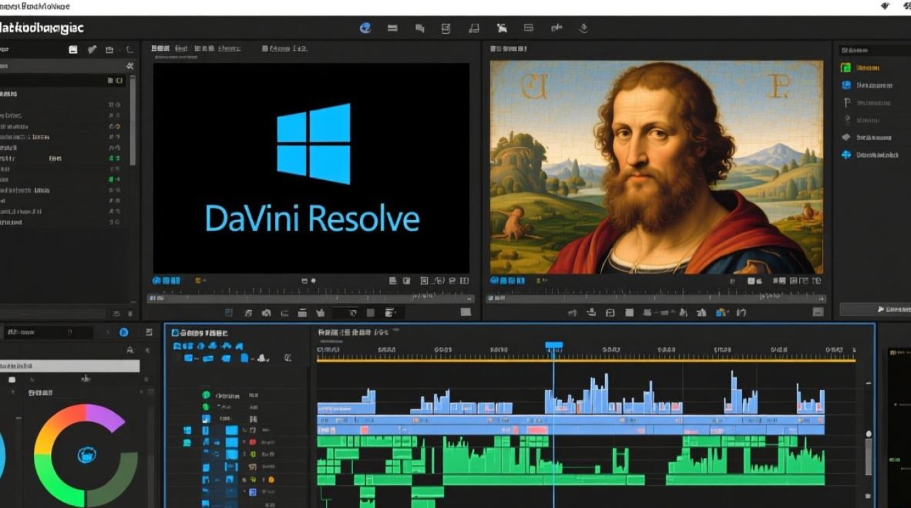This screenshot has width=911, height=508.
Task: Click the download arrow icon in top toolbar
Action: (583, 28)
